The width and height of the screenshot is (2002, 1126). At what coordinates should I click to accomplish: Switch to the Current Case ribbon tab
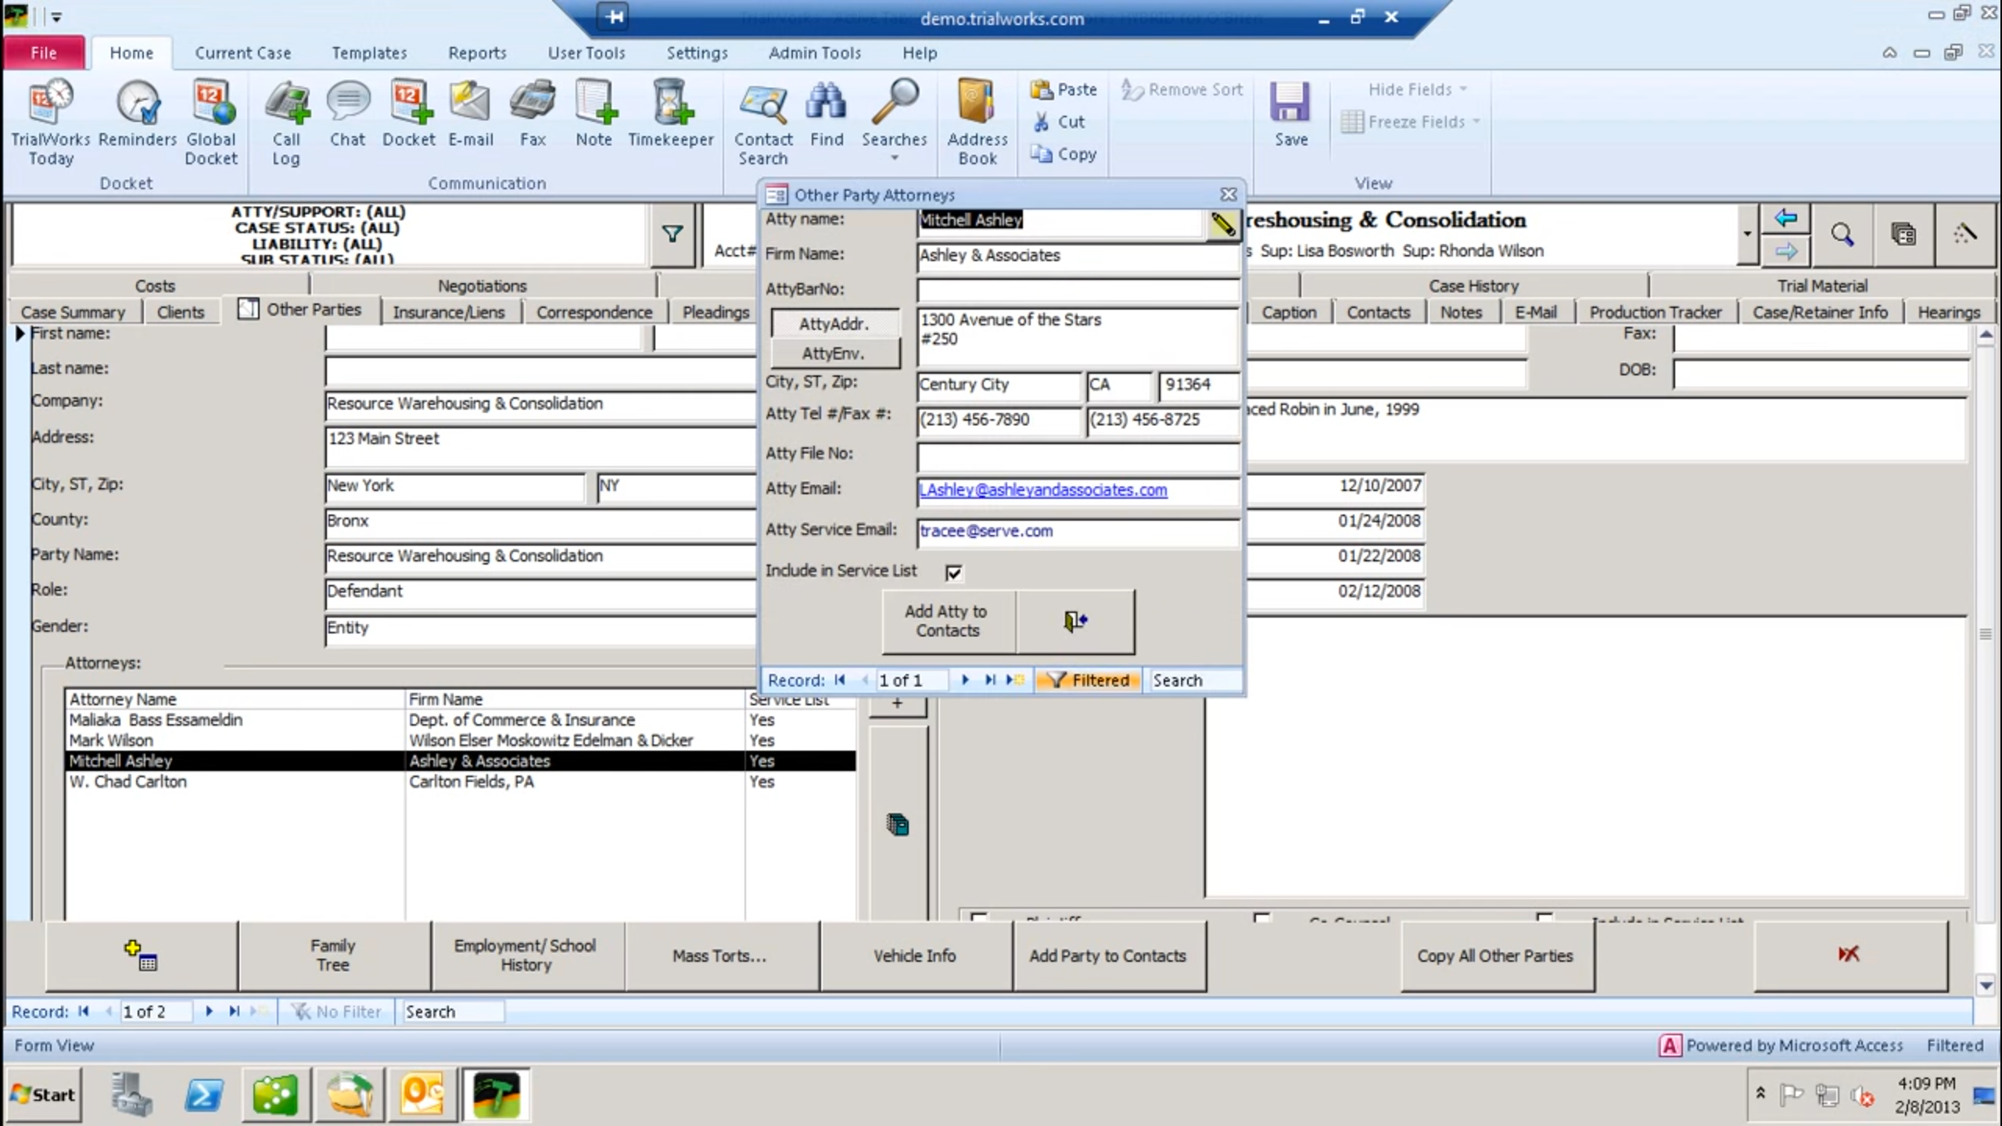(x=243, y=52)
